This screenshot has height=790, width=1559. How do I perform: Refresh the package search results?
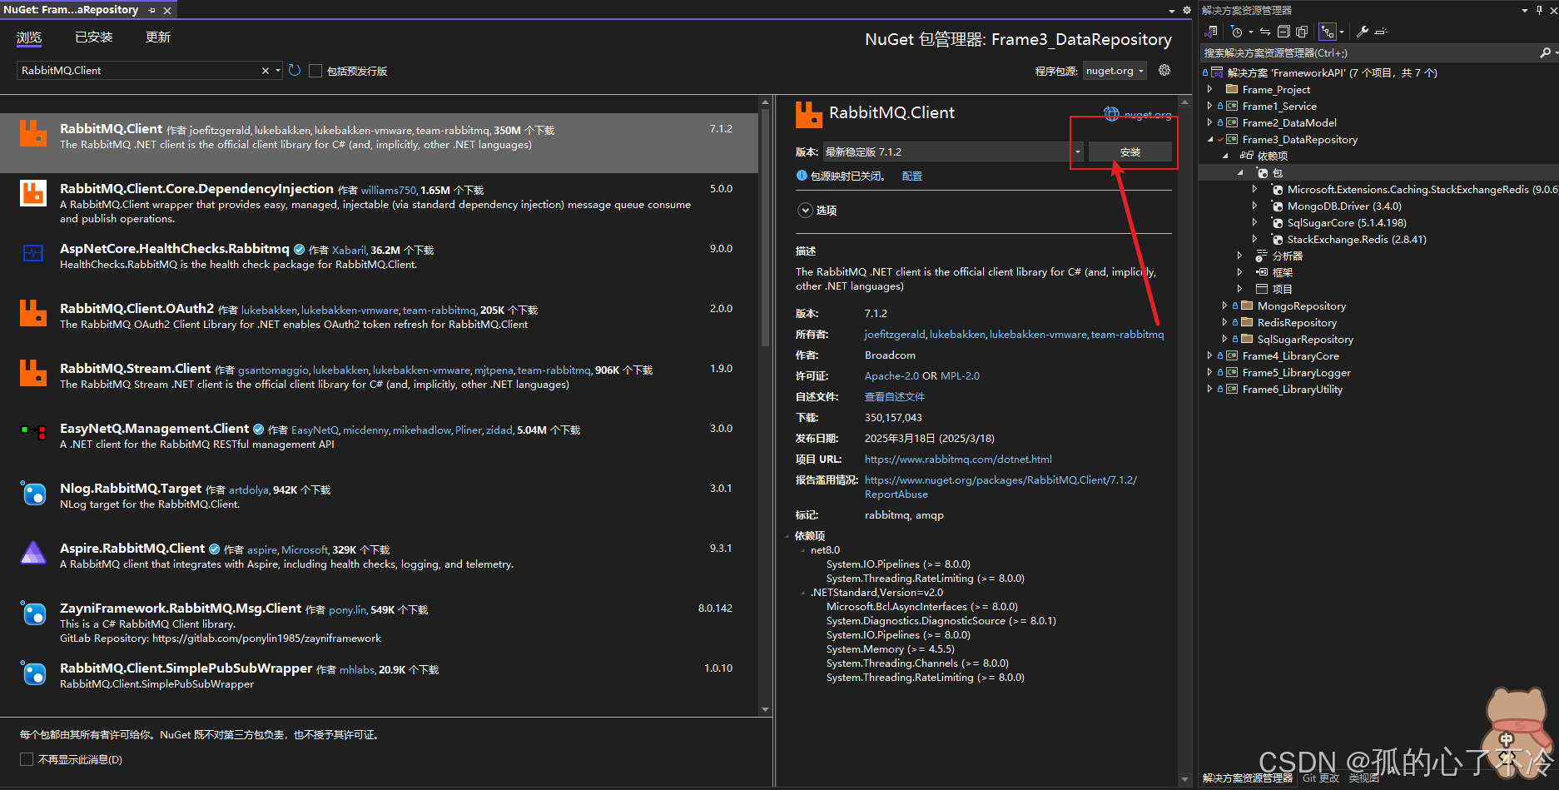click(295, 71)
